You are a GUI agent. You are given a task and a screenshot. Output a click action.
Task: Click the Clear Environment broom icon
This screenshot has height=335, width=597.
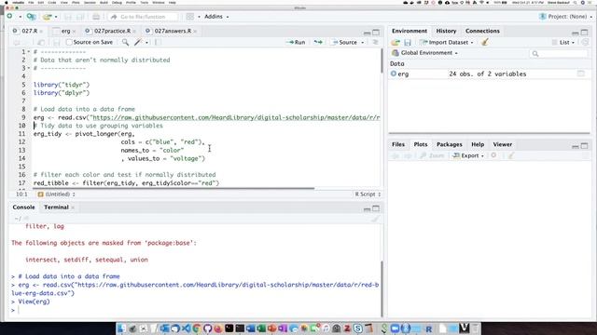pyautogui.click(x=485, y=42)
